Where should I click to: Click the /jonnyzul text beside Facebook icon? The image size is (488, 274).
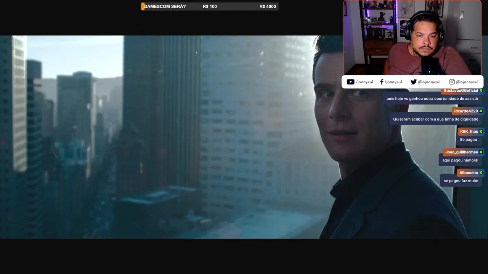click(393, 82)
